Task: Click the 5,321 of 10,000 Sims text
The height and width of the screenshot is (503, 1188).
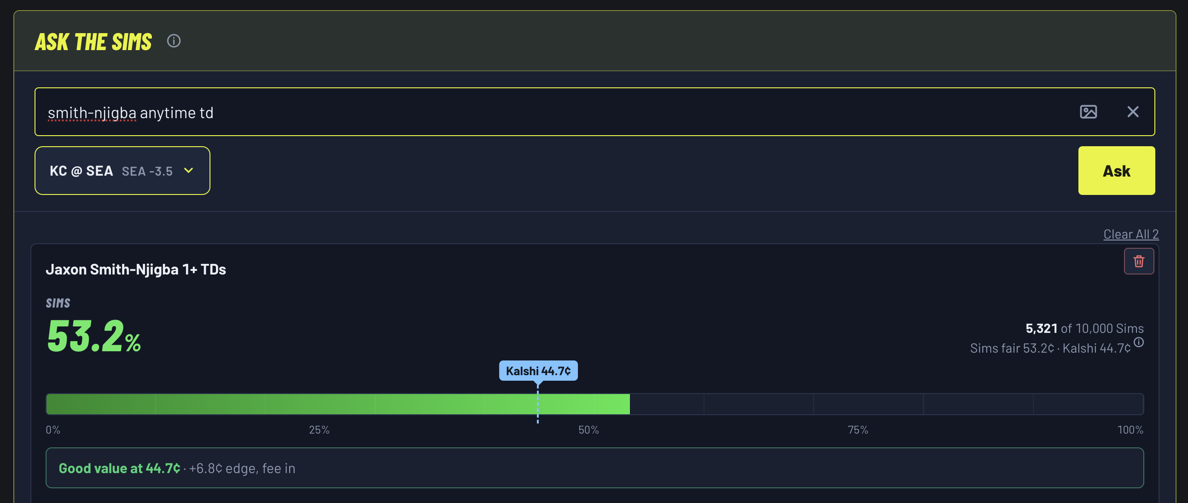Action: tap(1084, 328)
